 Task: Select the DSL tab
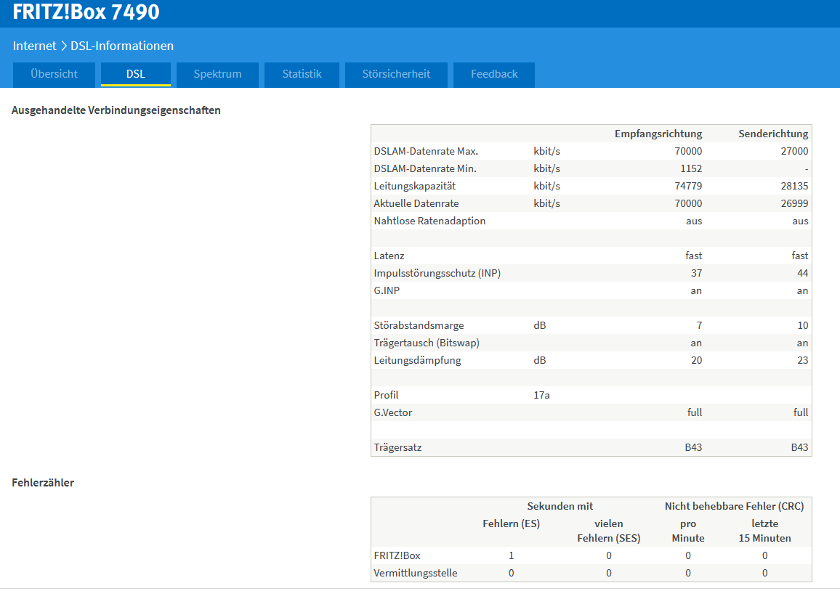click(x=136, y=74)
